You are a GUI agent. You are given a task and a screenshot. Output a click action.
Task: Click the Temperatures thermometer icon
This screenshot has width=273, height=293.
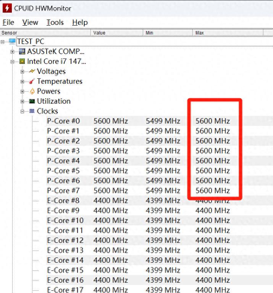[32, 81]
